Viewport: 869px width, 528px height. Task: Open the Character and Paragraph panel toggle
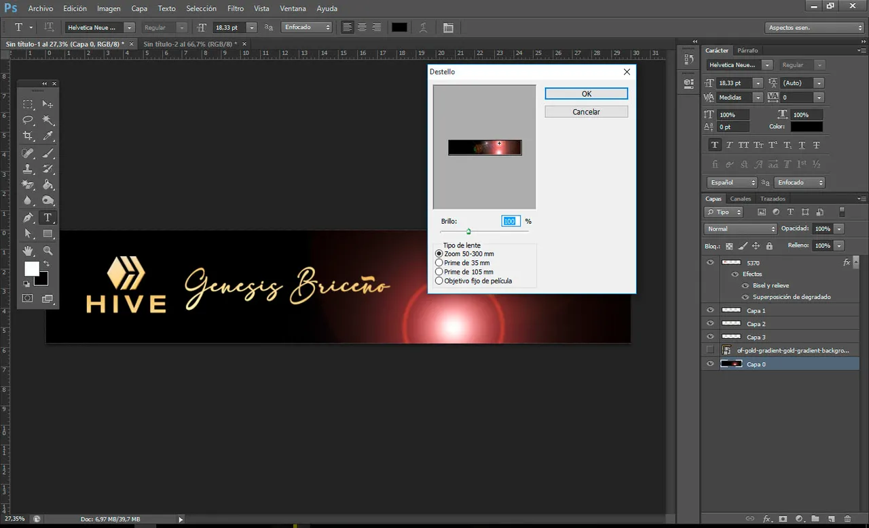(448, 28)
